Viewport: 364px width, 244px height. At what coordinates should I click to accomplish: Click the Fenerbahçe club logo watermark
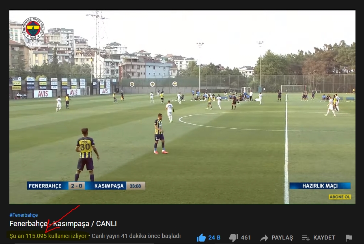coord(33,28)
